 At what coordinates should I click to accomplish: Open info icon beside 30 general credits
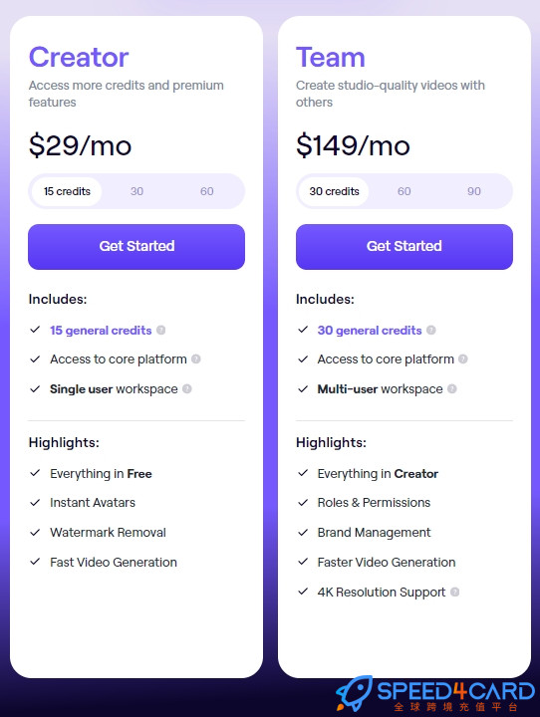[x=431, y=331]
